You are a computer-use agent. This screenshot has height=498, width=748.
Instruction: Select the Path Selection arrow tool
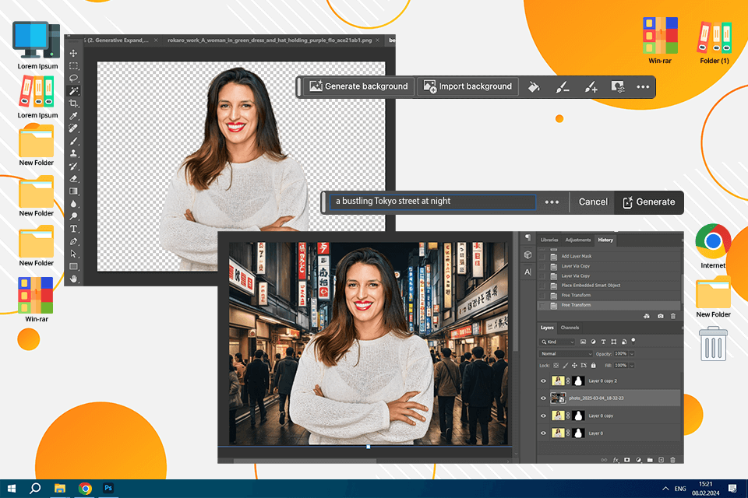(x=73, y=254)
